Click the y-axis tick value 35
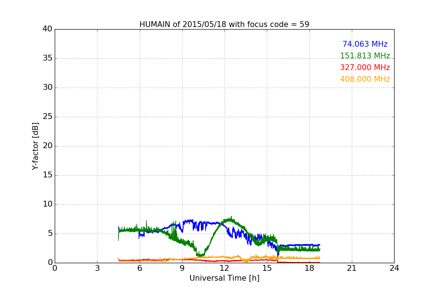Image resolution: width=438 pixels, height=292 pixels. 47,58
